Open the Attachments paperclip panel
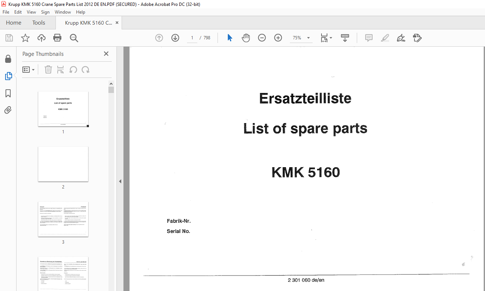 8,110
